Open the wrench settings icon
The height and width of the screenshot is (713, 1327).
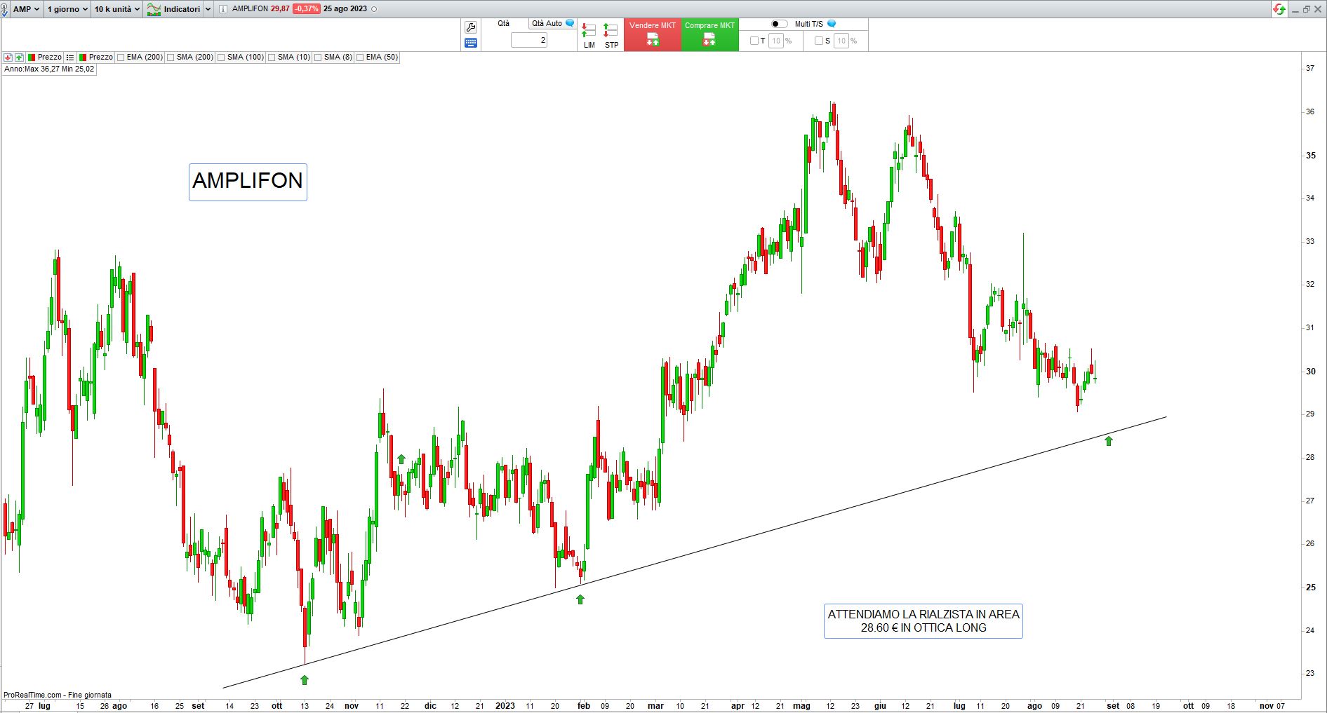[470, 27]
